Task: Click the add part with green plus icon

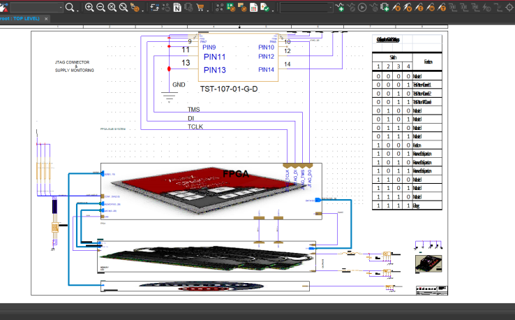Action: pos(385,7)
